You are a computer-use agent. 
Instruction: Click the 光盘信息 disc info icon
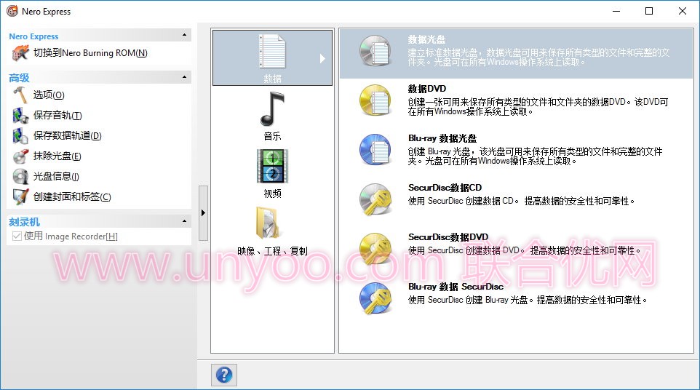(20, 177)
